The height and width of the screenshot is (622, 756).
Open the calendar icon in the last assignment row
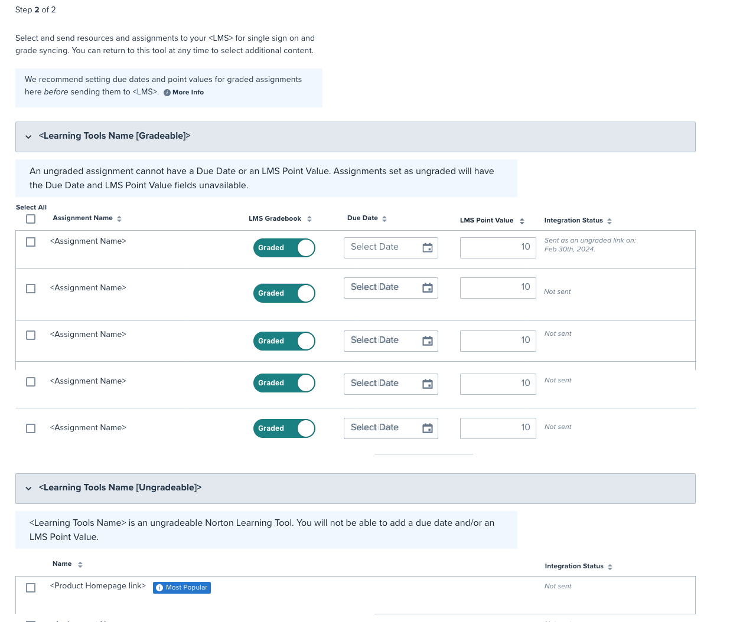coord(427,428)
